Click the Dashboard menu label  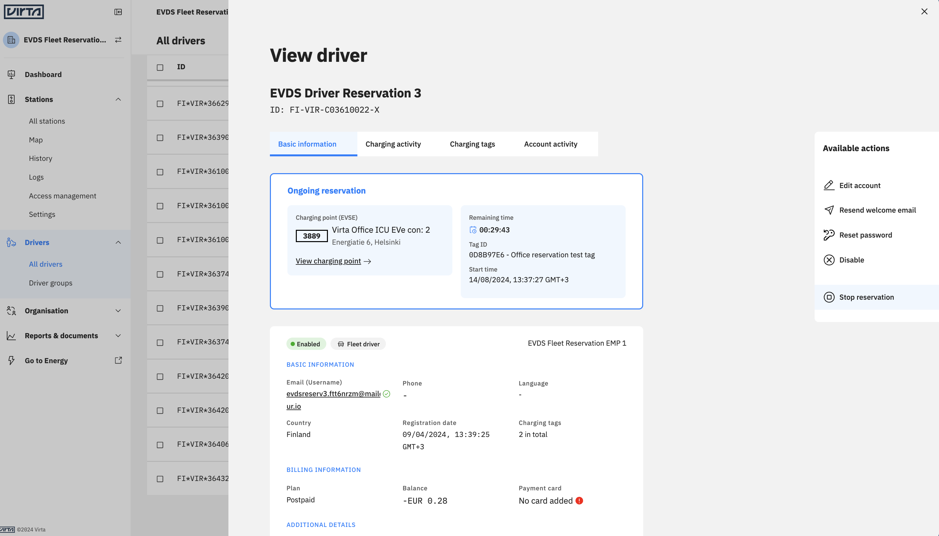pyautogui.click(x=43, y=74)
